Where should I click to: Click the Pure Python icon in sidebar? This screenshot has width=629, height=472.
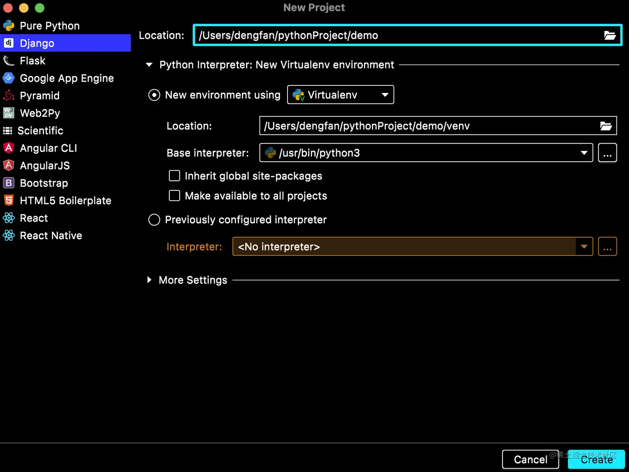tap(9, 26)
